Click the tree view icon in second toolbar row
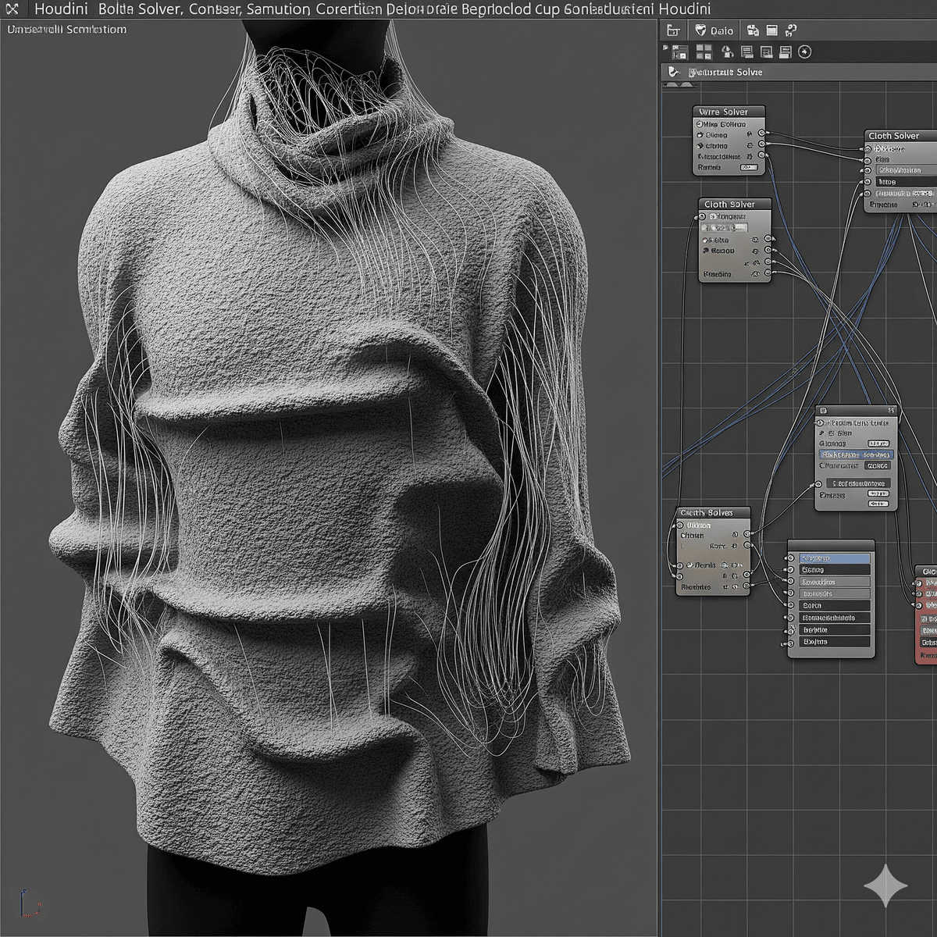 tap(679, 52)
